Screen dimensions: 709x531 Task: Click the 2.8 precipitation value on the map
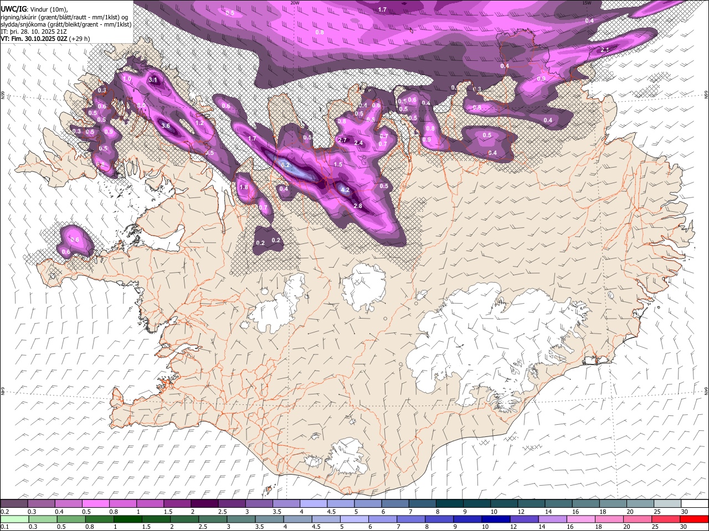(358, 206)
